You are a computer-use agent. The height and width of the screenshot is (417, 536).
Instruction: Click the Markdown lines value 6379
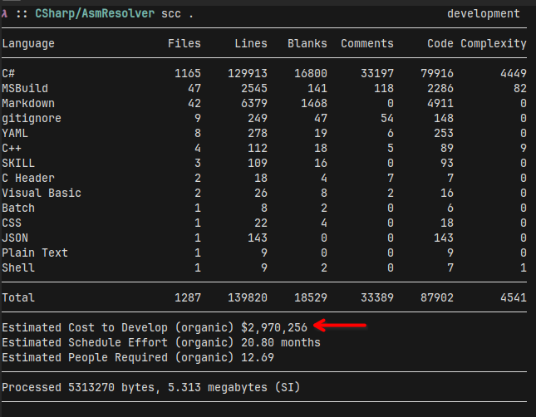pyautogui.click(x=254, y=104)
